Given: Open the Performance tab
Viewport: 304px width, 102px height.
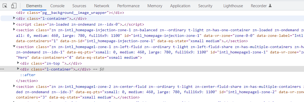Looking at the screenshot, I should click(128, 6).
